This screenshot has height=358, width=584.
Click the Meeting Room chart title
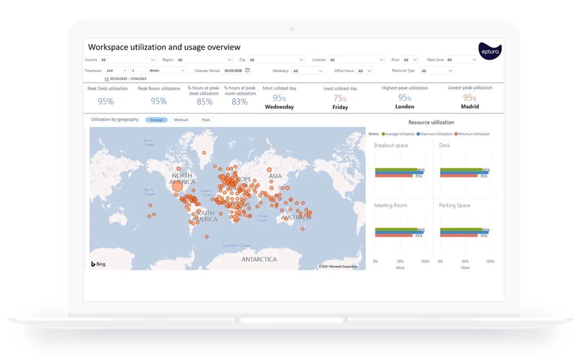point(390,206)
